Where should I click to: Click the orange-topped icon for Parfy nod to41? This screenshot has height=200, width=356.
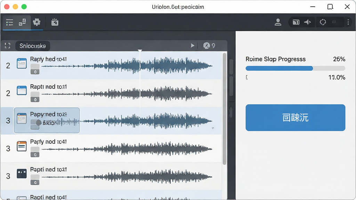tap(22, 146)
